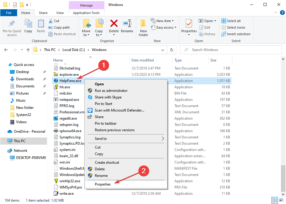Sort by the Size column header
The height and width of the screenshot is (204, 286).
point(213,60)
